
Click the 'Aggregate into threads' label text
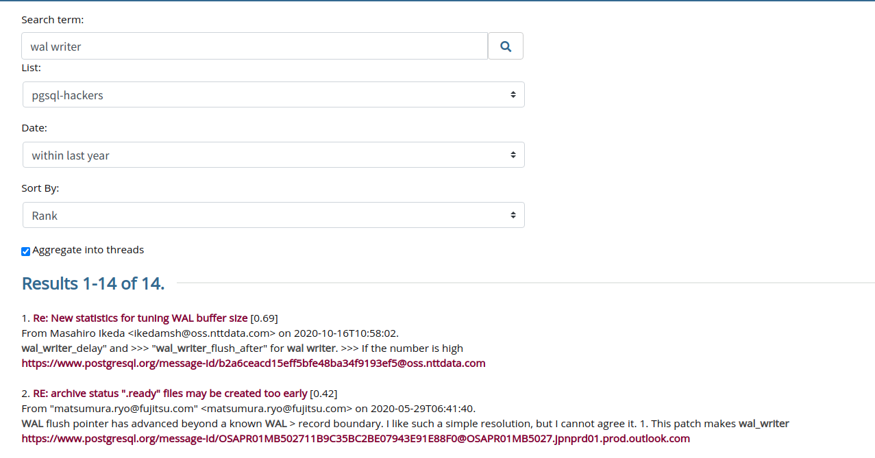point(88,250)
